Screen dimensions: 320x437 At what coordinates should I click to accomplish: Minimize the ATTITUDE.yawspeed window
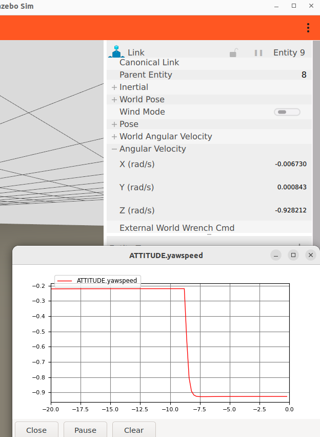(276, 255)
